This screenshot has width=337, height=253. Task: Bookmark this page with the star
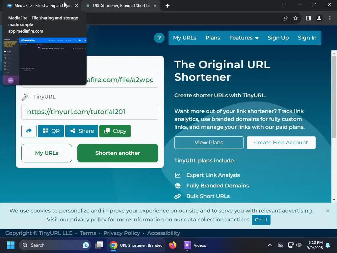click(296, 18)
